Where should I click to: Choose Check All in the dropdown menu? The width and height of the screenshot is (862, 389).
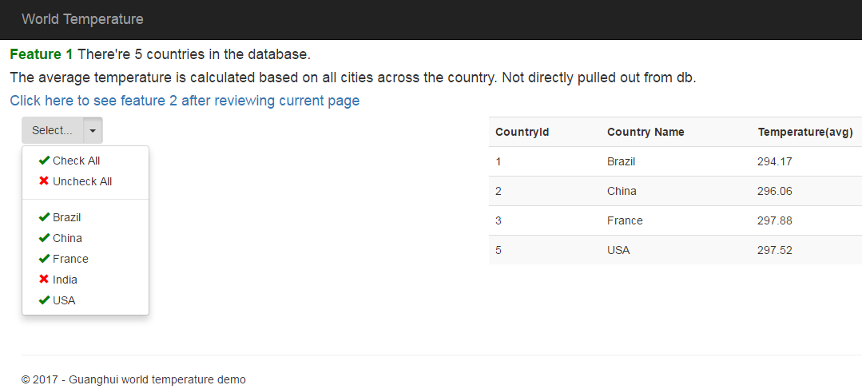click(77, 161)
